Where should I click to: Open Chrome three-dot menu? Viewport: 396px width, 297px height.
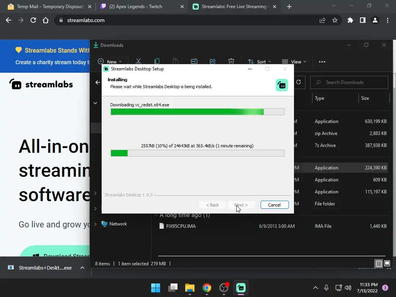click(x=387, y=20)
